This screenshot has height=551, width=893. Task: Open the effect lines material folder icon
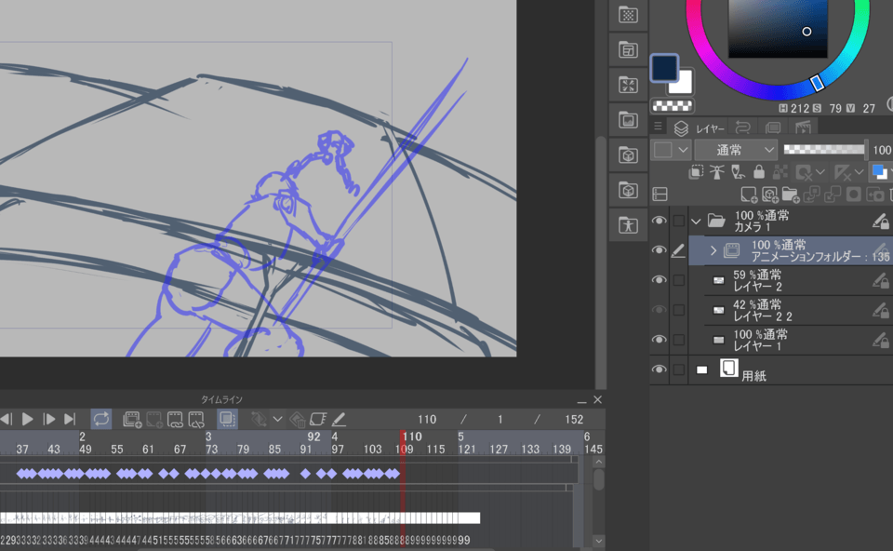pyautogui.click(x=628, y=86)
